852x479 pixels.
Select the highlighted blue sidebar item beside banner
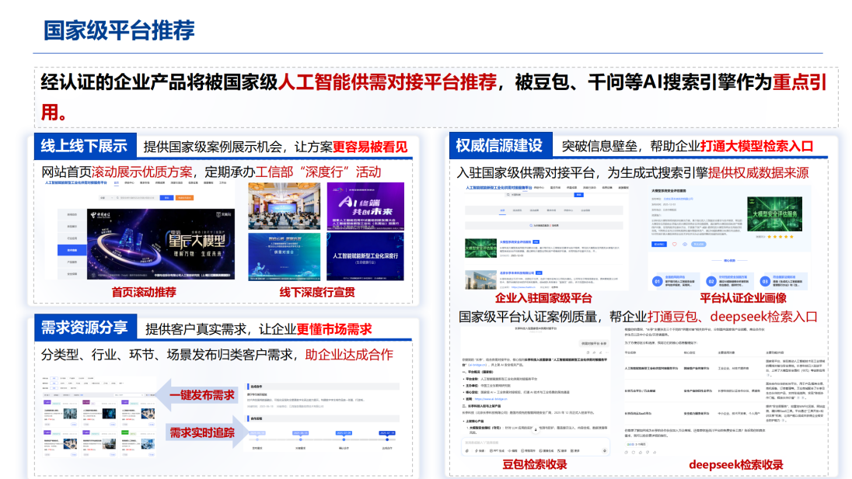(72, 250)
